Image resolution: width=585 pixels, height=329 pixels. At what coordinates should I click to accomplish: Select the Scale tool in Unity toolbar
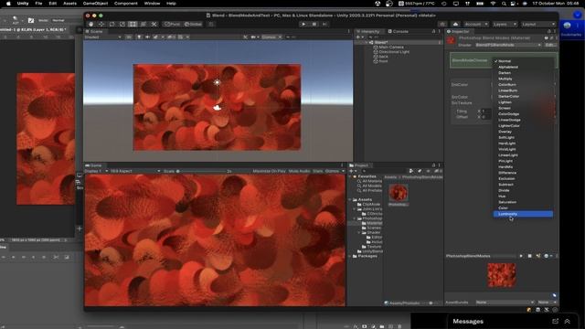pos(122,24)
